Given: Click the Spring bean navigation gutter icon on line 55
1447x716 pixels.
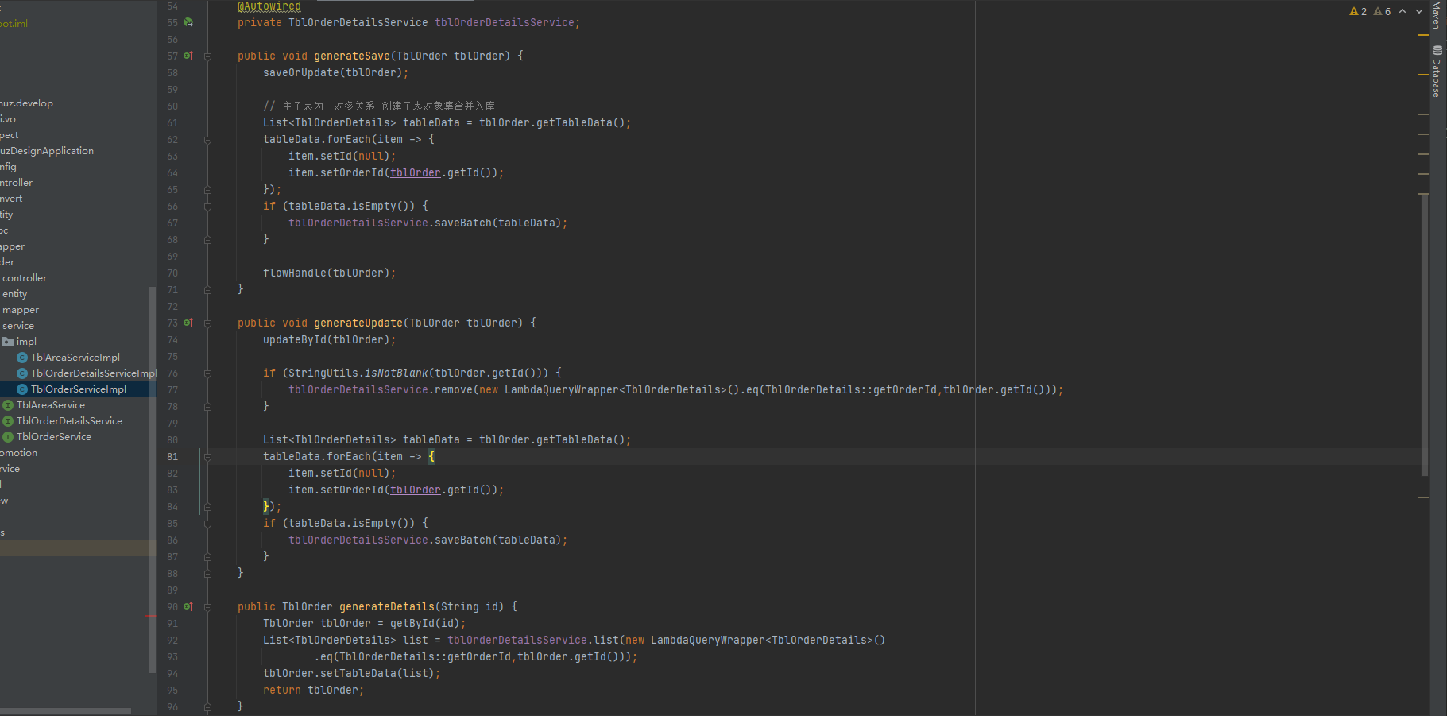Looking at the screenshot, I should [x=188, y=22].
